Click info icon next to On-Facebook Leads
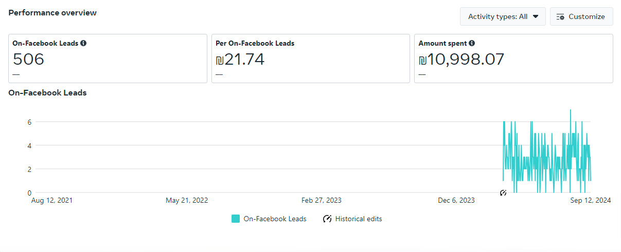This screenshot has height=252, width=621. tap(83, 44)
